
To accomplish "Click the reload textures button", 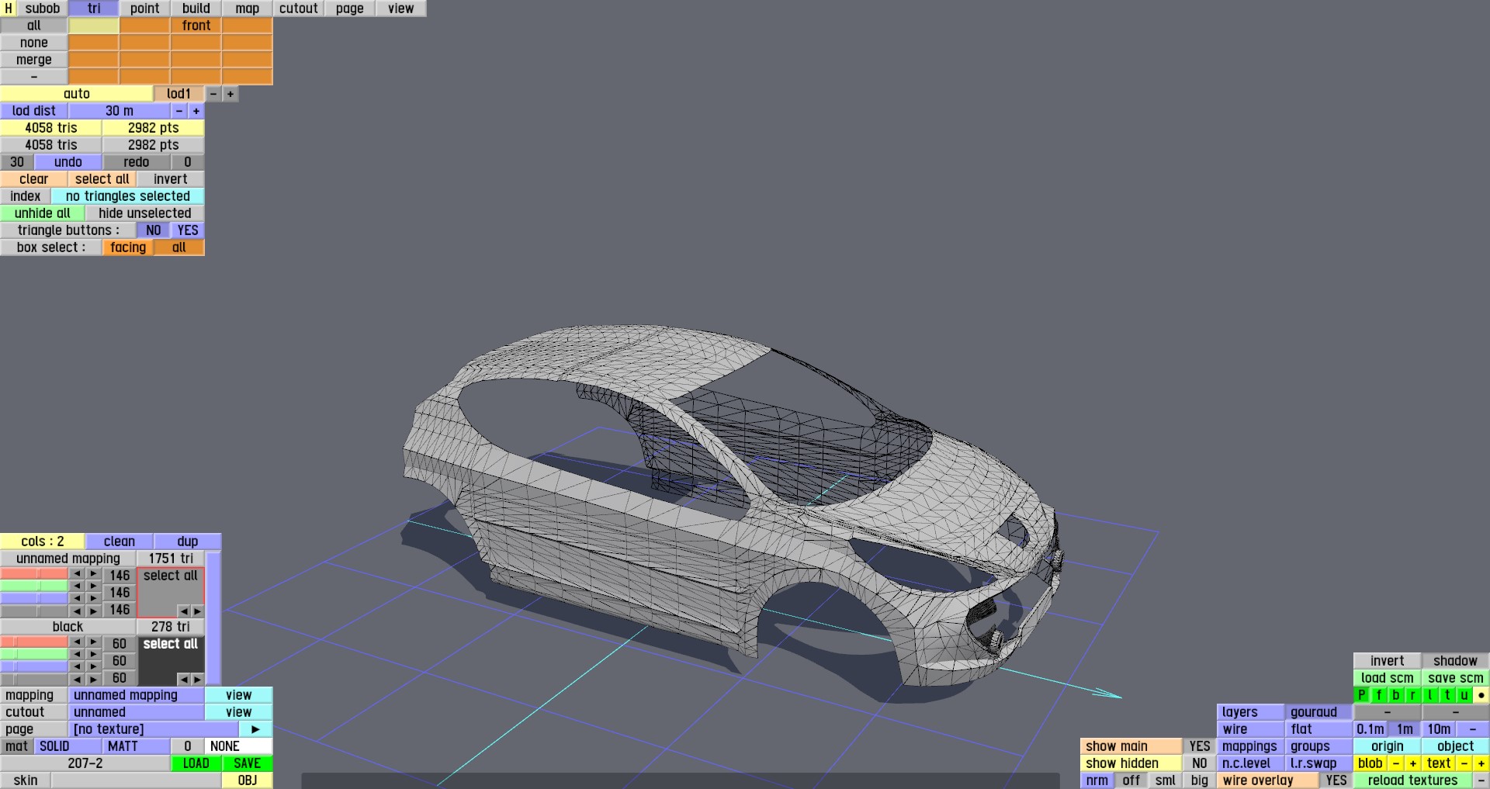I will click(1412, 780).
